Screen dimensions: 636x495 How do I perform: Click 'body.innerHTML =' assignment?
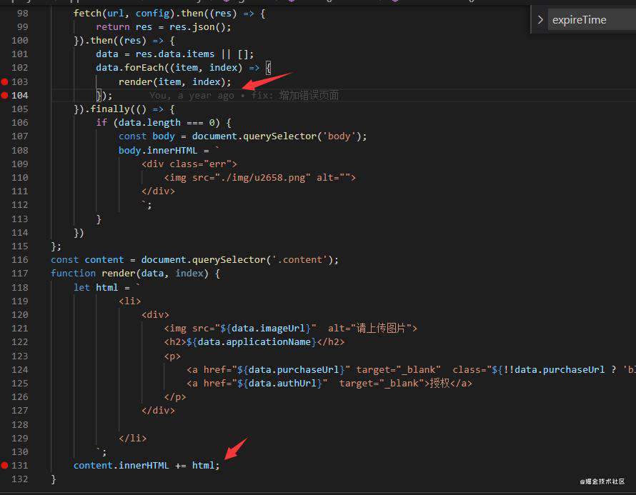click(164, 151)
